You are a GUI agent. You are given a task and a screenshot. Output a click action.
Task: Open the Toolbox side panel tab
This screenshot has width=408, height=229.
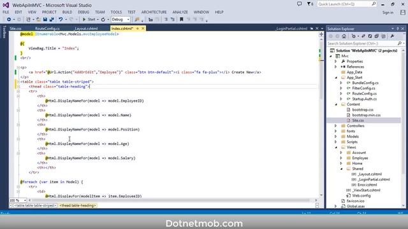pyautogui.click(x=4, y=32)
